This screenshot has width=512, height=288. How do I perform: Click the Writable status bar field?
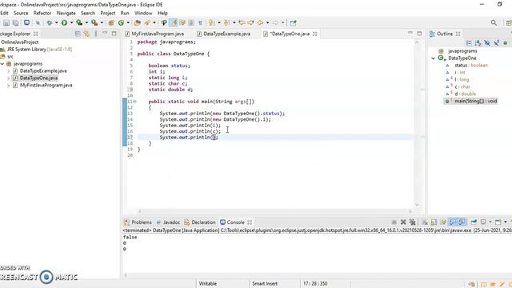coord(208,284)
